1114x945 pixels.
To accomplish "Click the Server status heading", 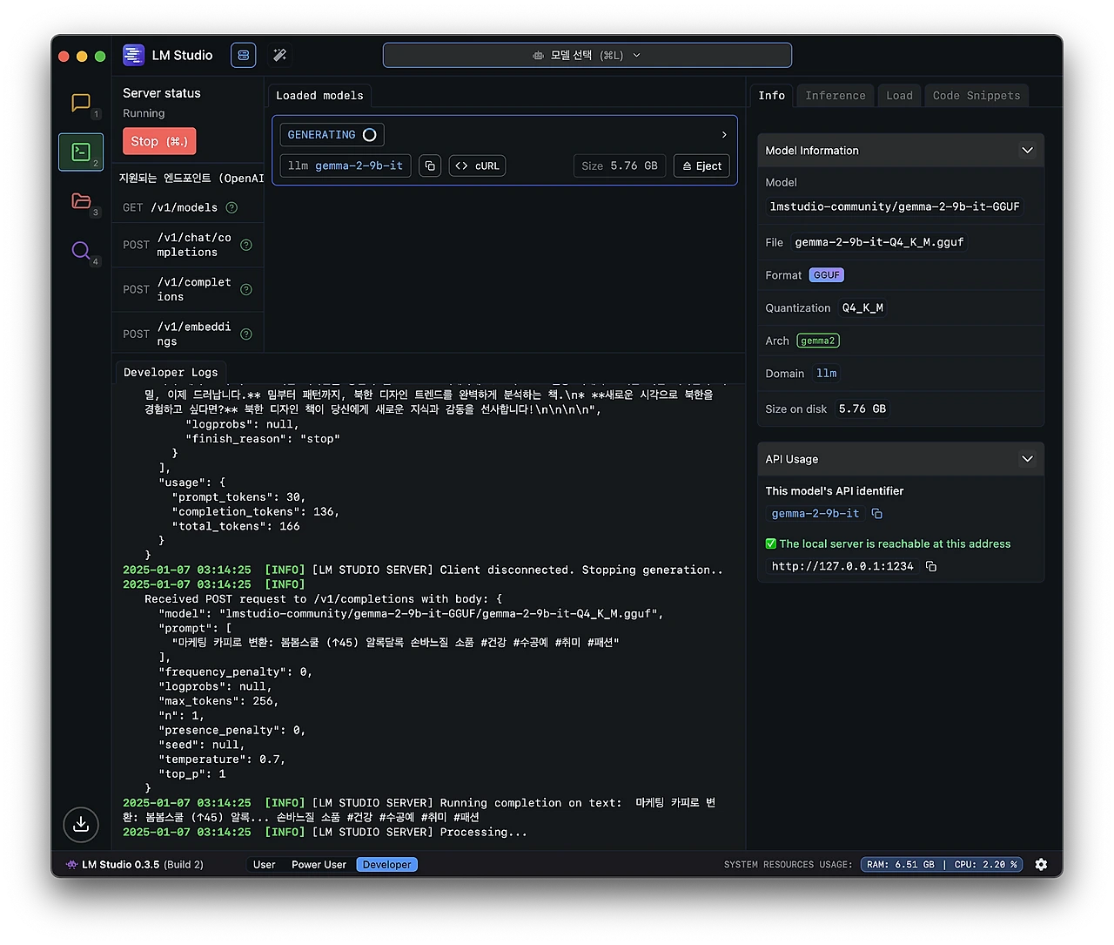I will 162,93.
